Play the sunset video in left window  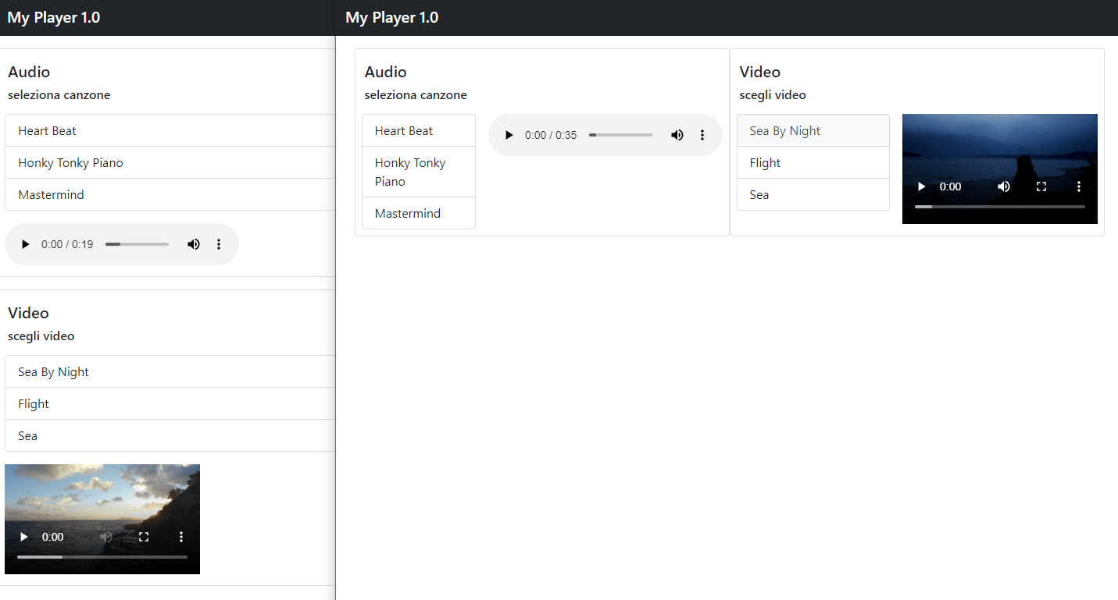[x=24, y=537]
